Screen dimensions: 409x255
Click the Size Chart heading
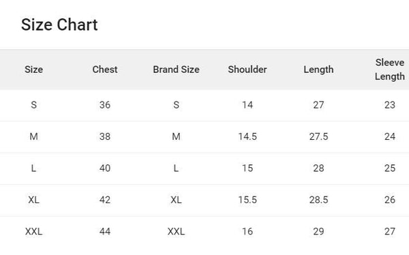pos(59,25)
